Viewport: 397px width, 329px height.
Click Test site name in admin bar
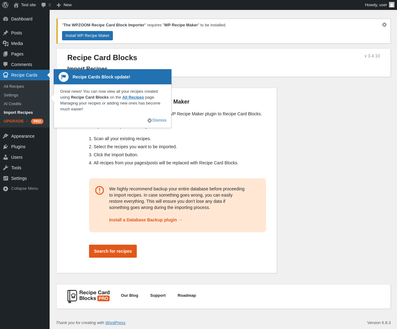point(29,5)
